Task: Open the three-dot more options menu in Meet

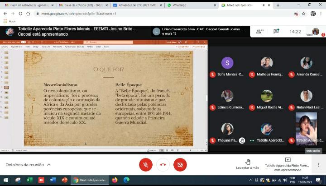Action: point(319,165)
